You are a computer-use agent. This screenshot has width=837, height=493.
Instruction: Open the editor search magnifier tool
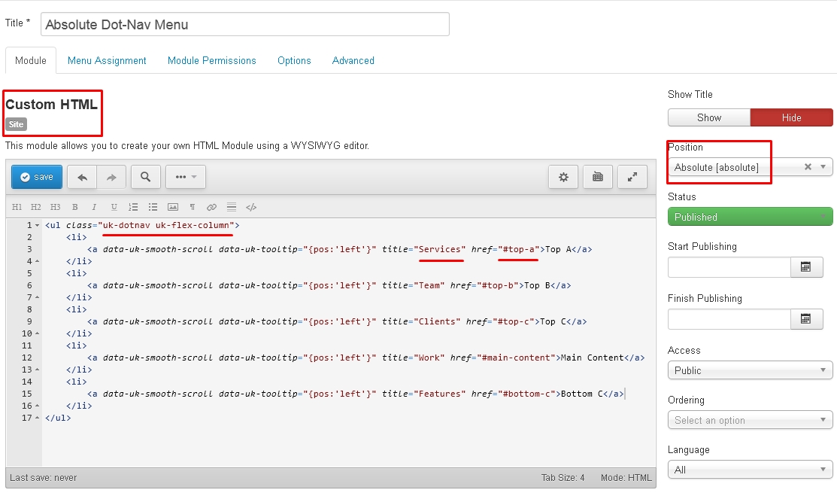click(146, 177)
